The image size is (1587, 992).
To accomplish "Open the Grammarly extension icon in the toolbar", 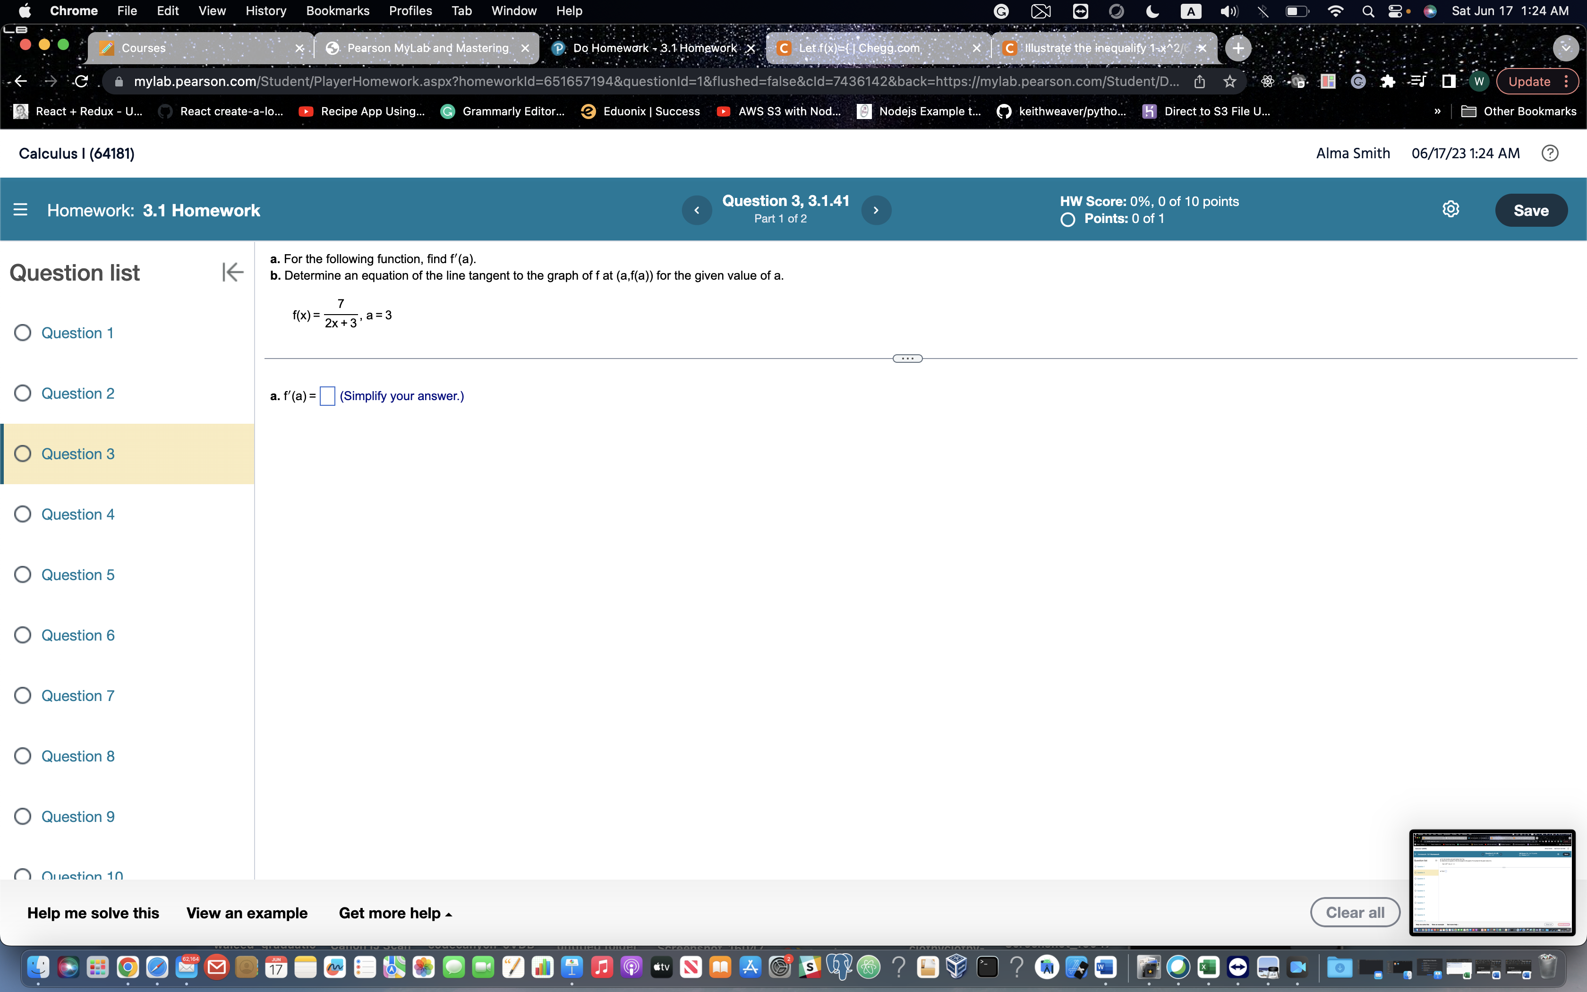I will click(1357, 81).
